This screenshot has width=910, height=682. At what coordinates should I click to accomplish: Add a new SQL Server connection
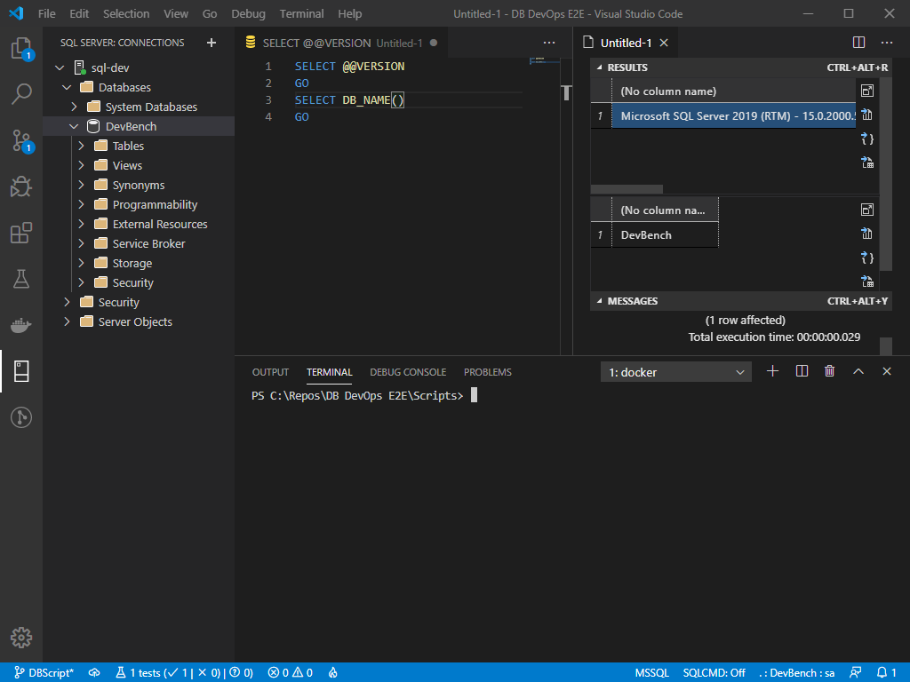pos(212,43)
